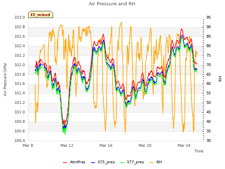Click the 90 RH axis value
The width and height of the screenshot is (225, 169).
tap(208, 27)
